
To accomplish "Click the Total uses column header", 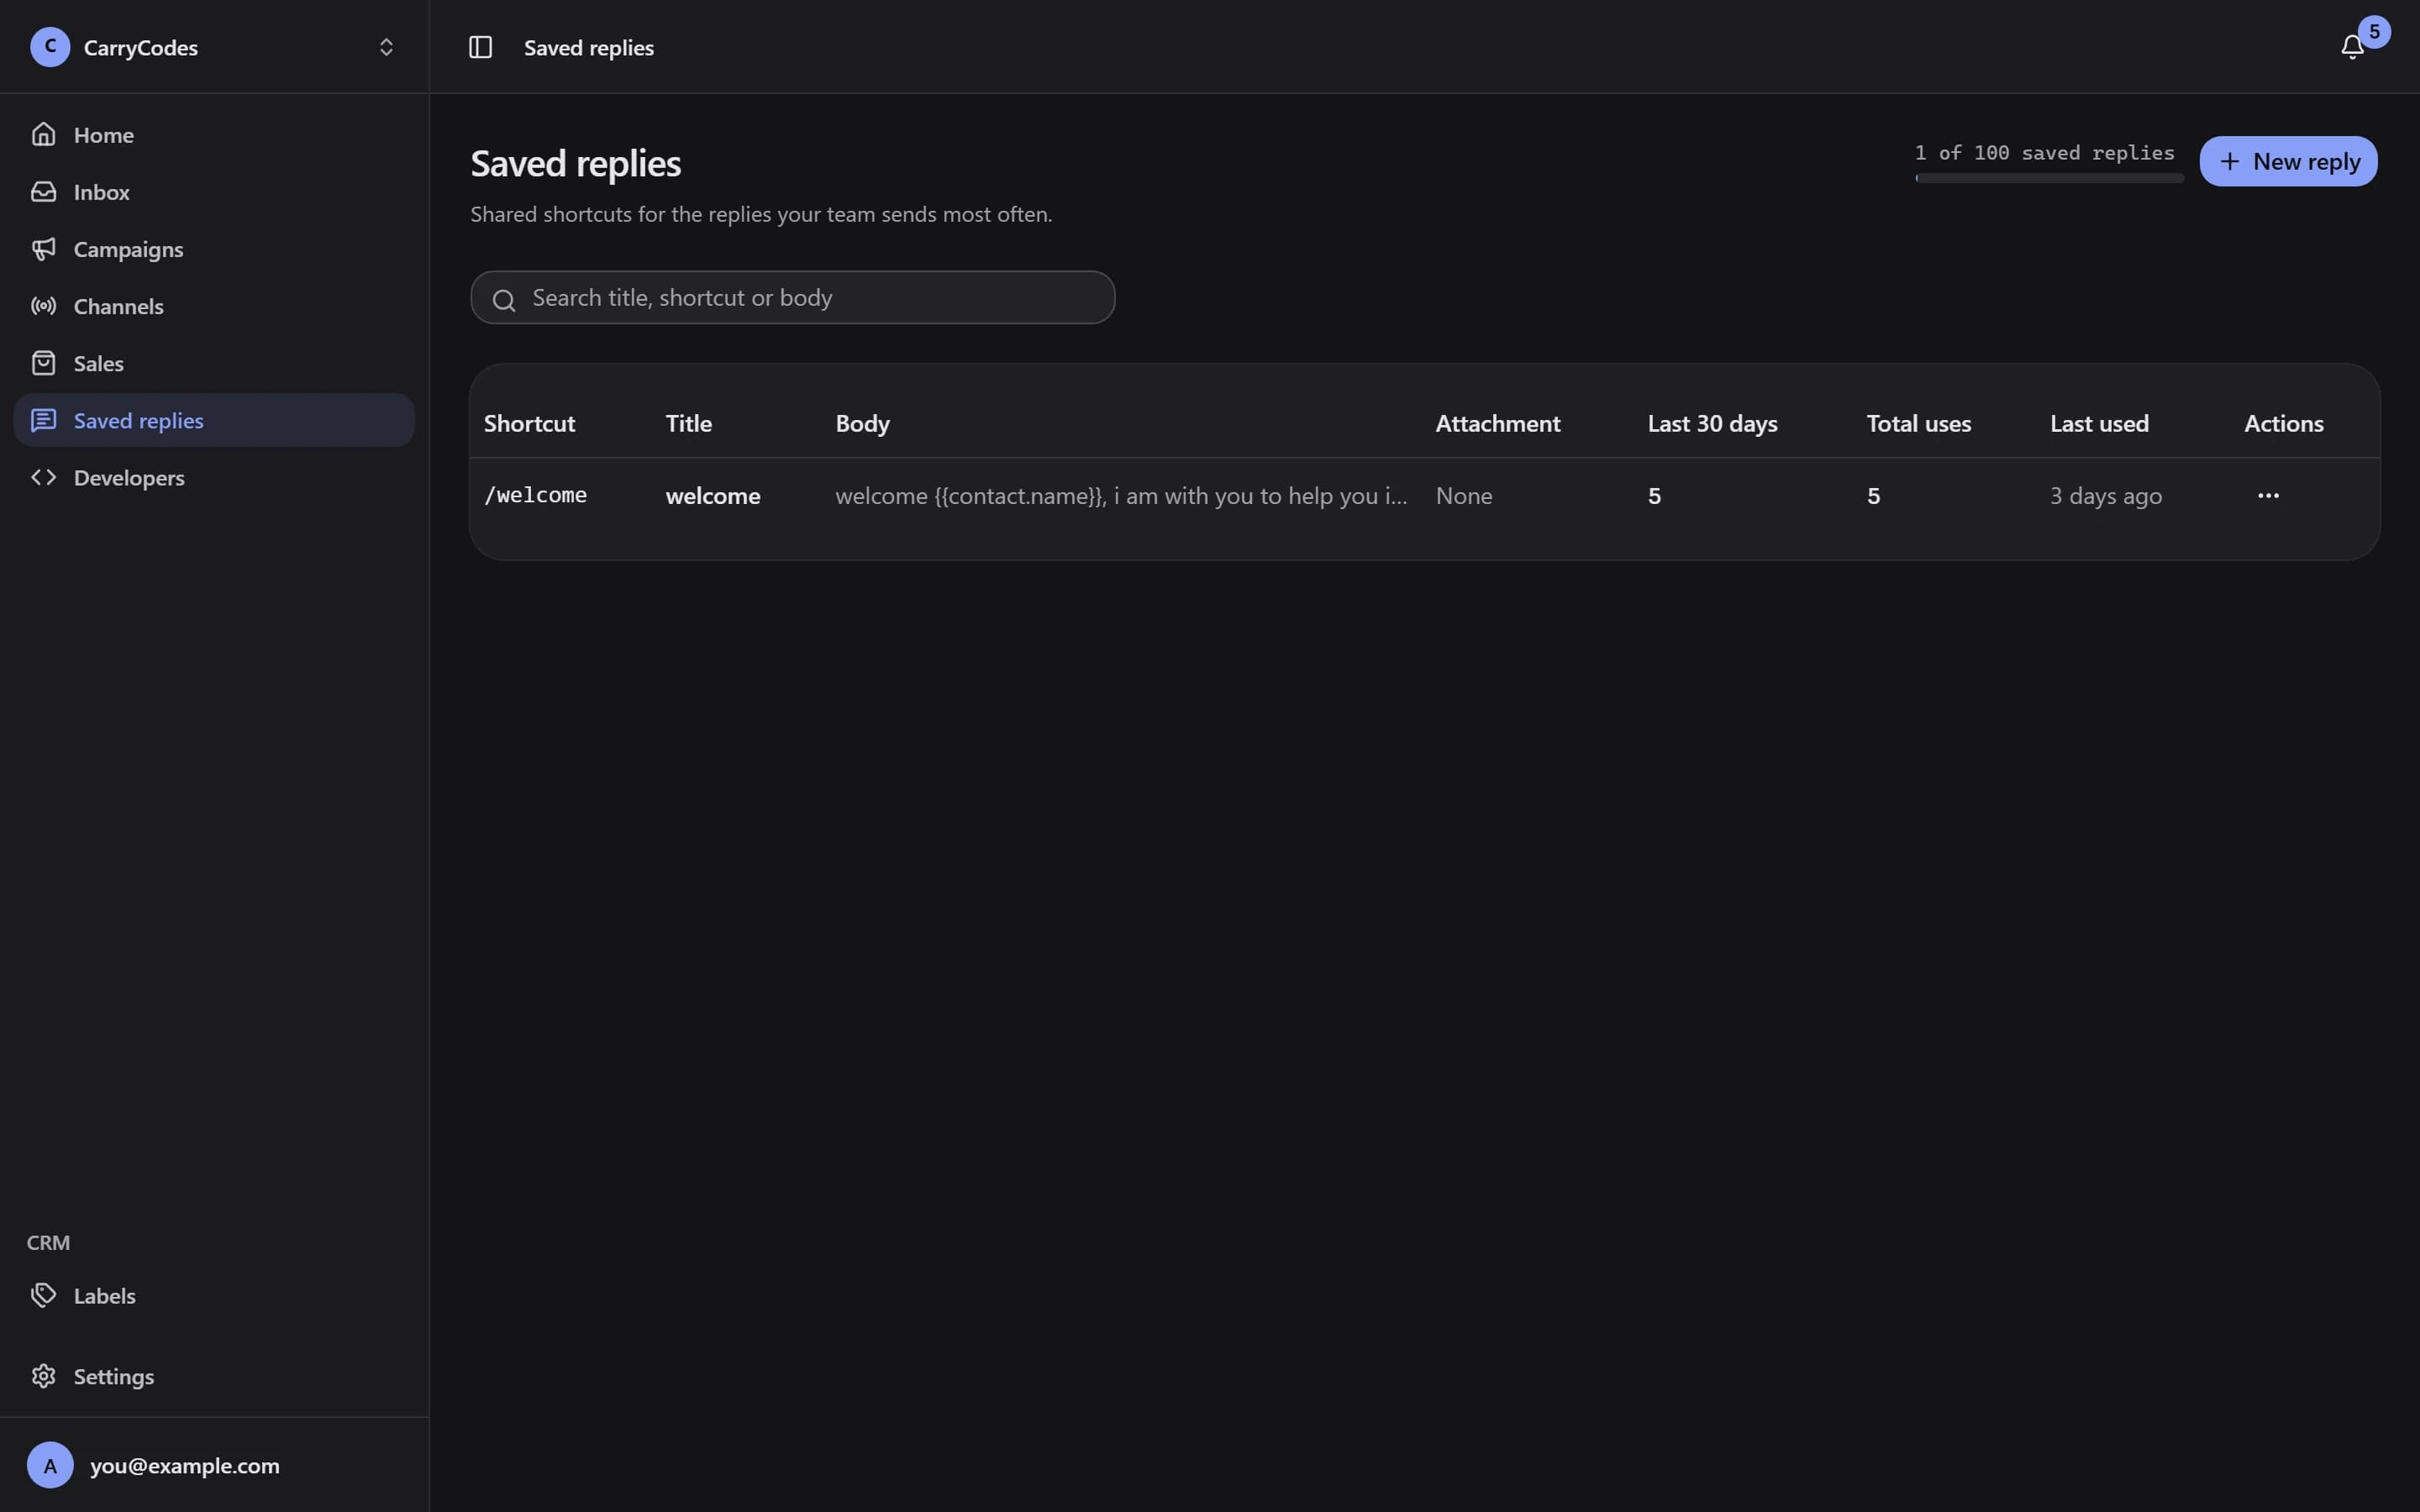I will [1918, 423].
